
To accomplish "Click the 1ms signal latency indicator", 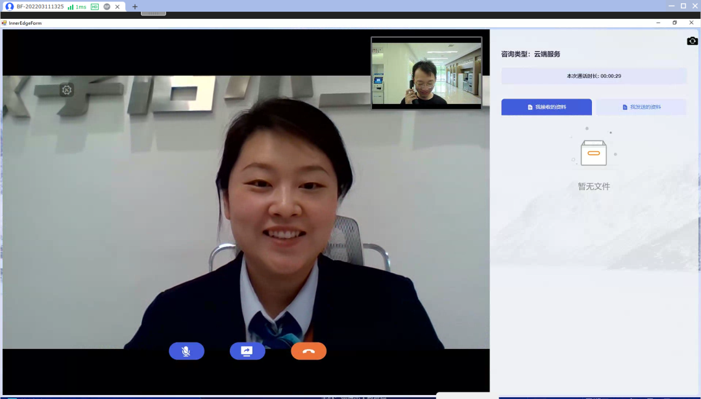I will click(77, 6).
